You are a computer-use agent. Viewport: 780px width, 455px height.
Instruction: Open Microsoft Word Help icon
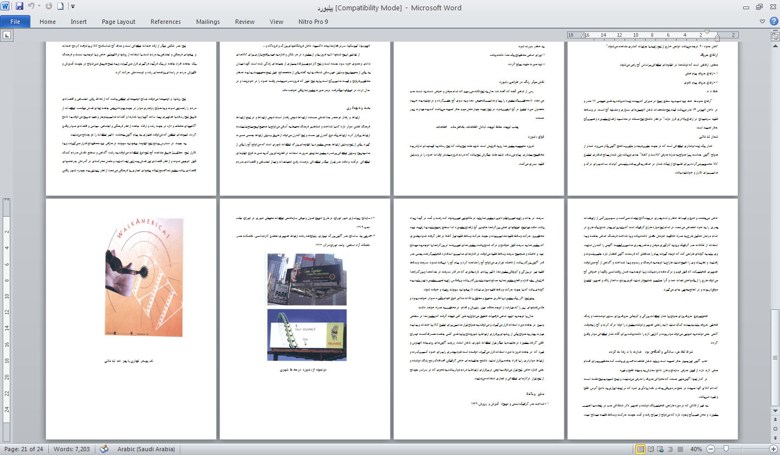point(773,22)
